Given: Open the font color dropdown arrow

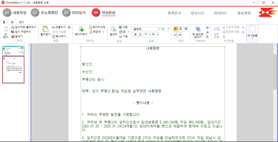Looking at the screenshot, I should [150, 35].
